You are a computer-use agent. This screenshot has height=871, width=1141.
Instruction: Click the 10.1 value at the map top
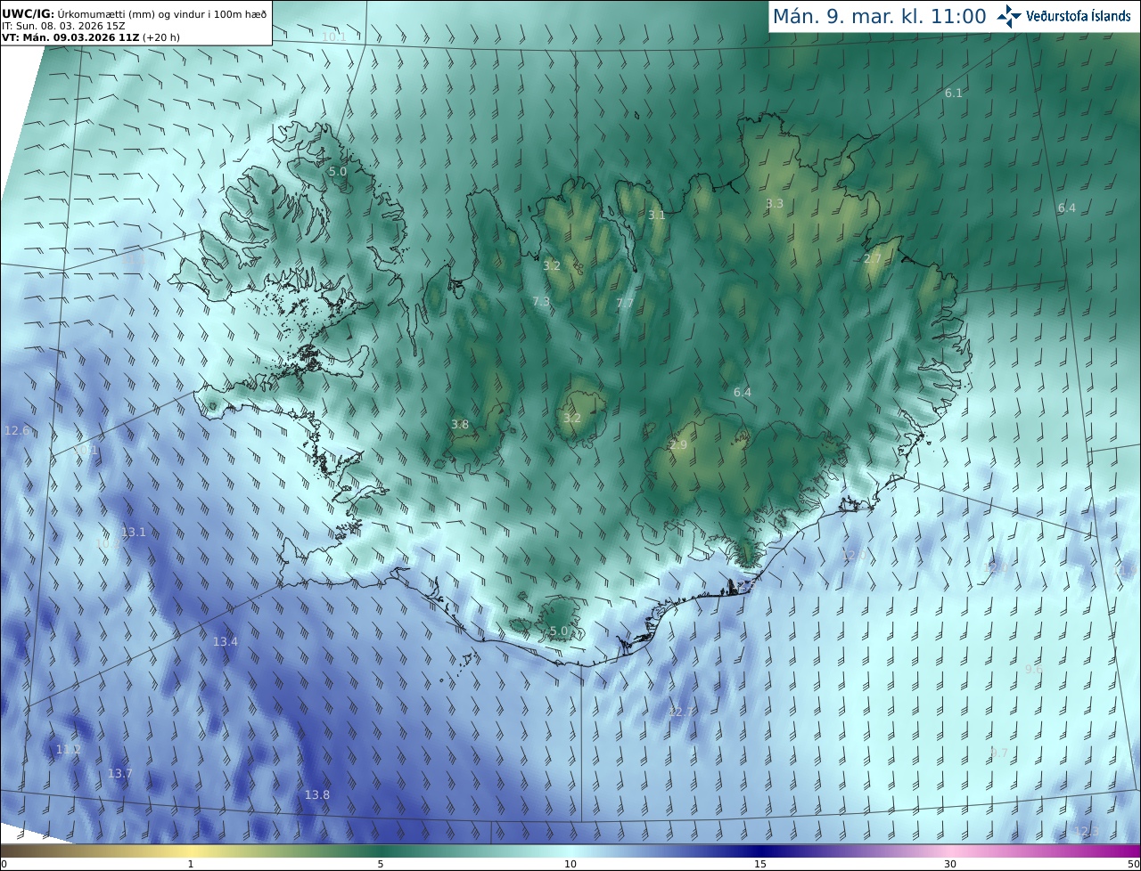pyautogui.click(x=334, y=37)
